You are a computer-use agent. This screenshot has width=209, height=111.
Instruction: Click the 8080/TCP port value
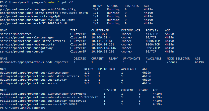click(x=153, y=41)
